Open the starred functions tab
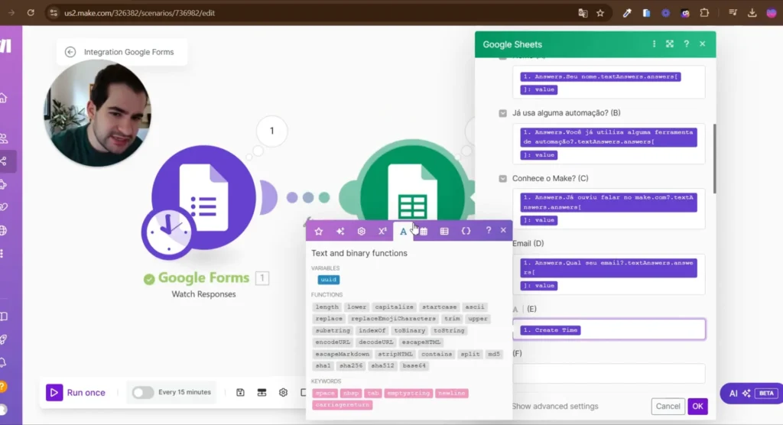The width and height of the screenshot is (783, 425). click(319, 231)
